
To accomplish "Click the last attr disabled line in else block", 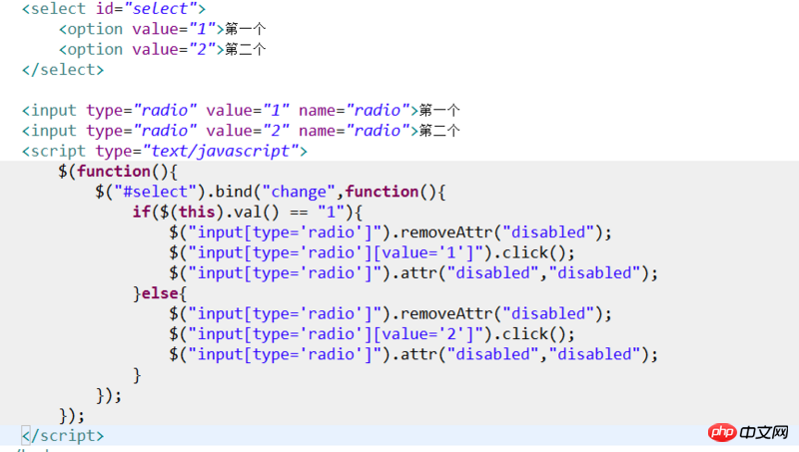I will click(x=413, y=355).
